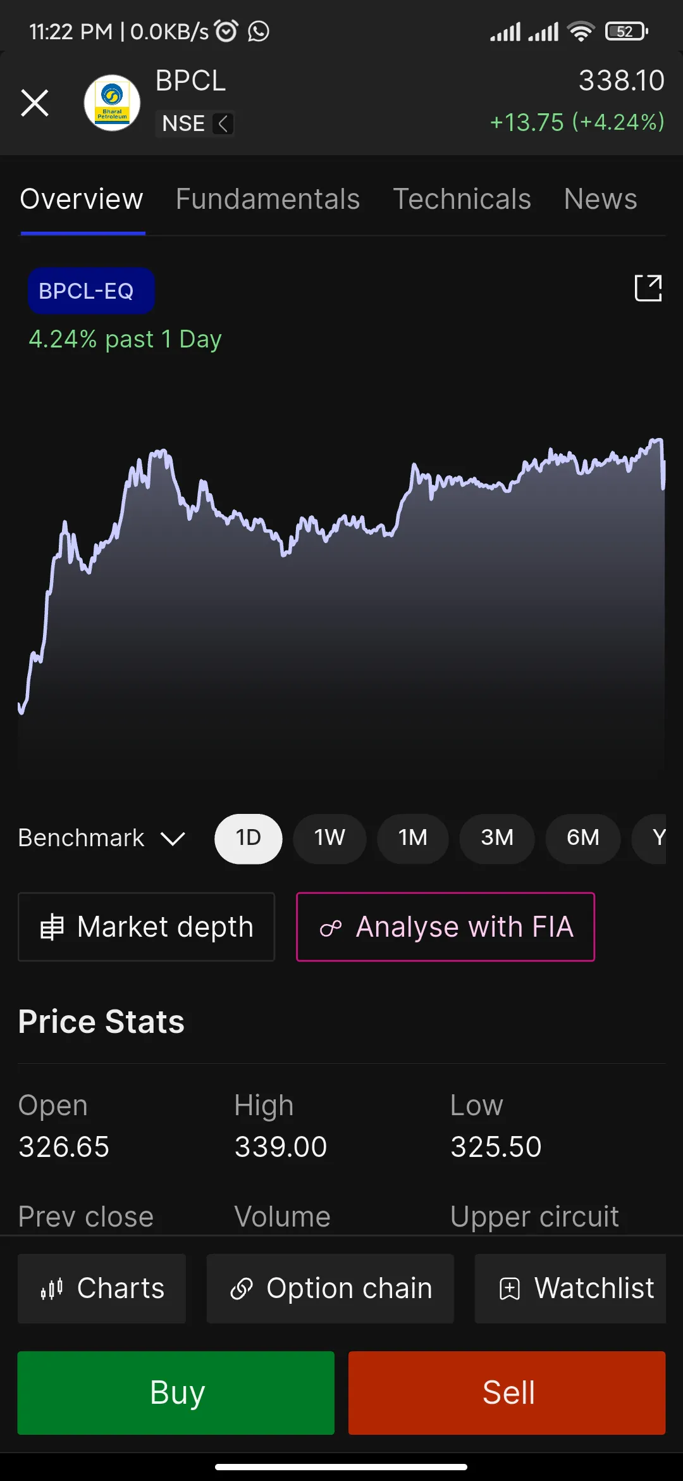Tap the Option chain link icon
This screenshot has width=683, height=1481.
(x=242, y=1289)
